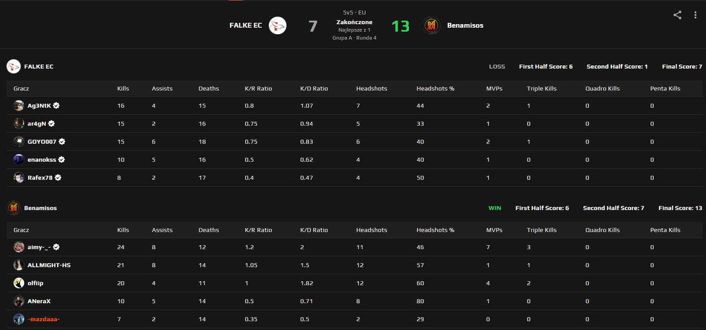Click Benamisos team name in match header
Viewport: 706px width, 330px height.
pos(465,25)
